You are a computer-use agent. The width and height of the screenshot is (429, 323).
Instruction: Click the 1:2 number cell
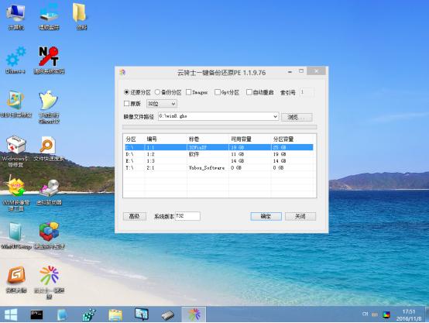coord(150,154)
